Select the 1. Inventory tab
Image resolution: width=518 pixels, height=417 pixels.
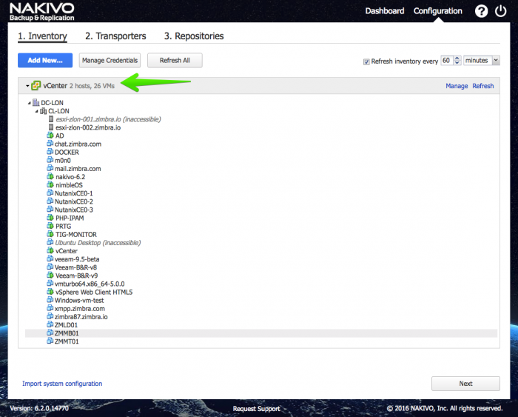coord(42,36)
